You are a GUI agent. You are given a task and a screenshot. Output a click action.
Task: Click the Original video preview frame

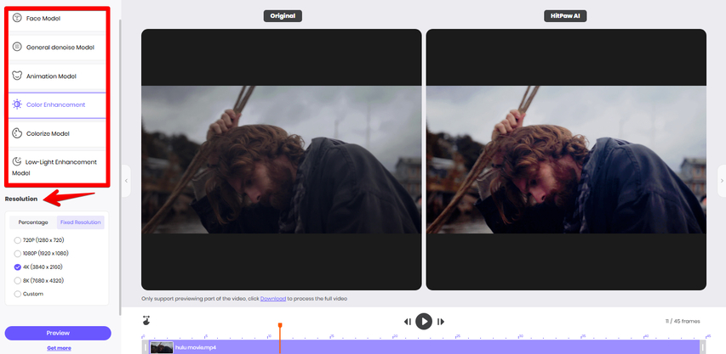pyautogui.click(x=282, y=160)
